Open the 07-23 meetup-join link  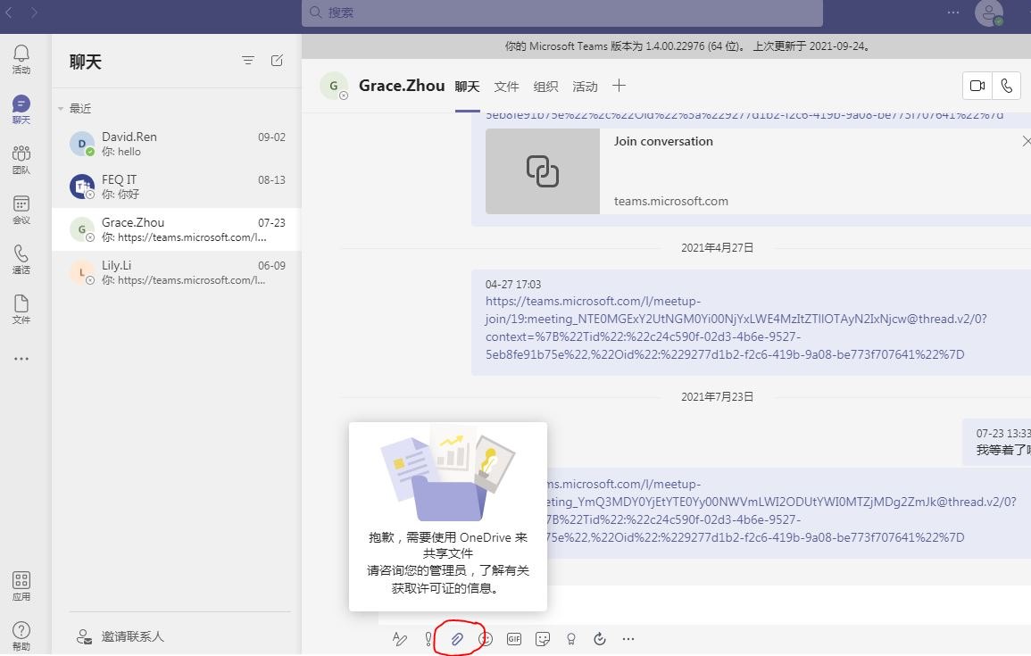point(781,511)
